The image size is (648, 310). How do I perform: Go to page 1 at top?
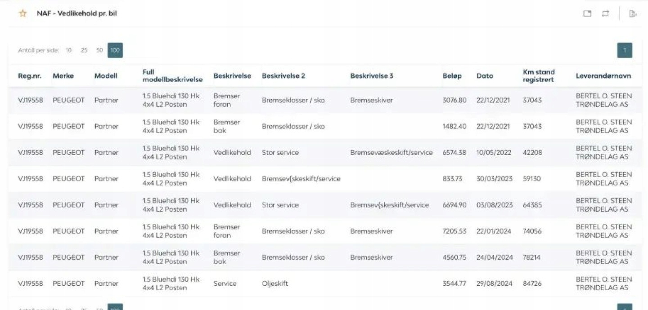[x=625, y=50]
